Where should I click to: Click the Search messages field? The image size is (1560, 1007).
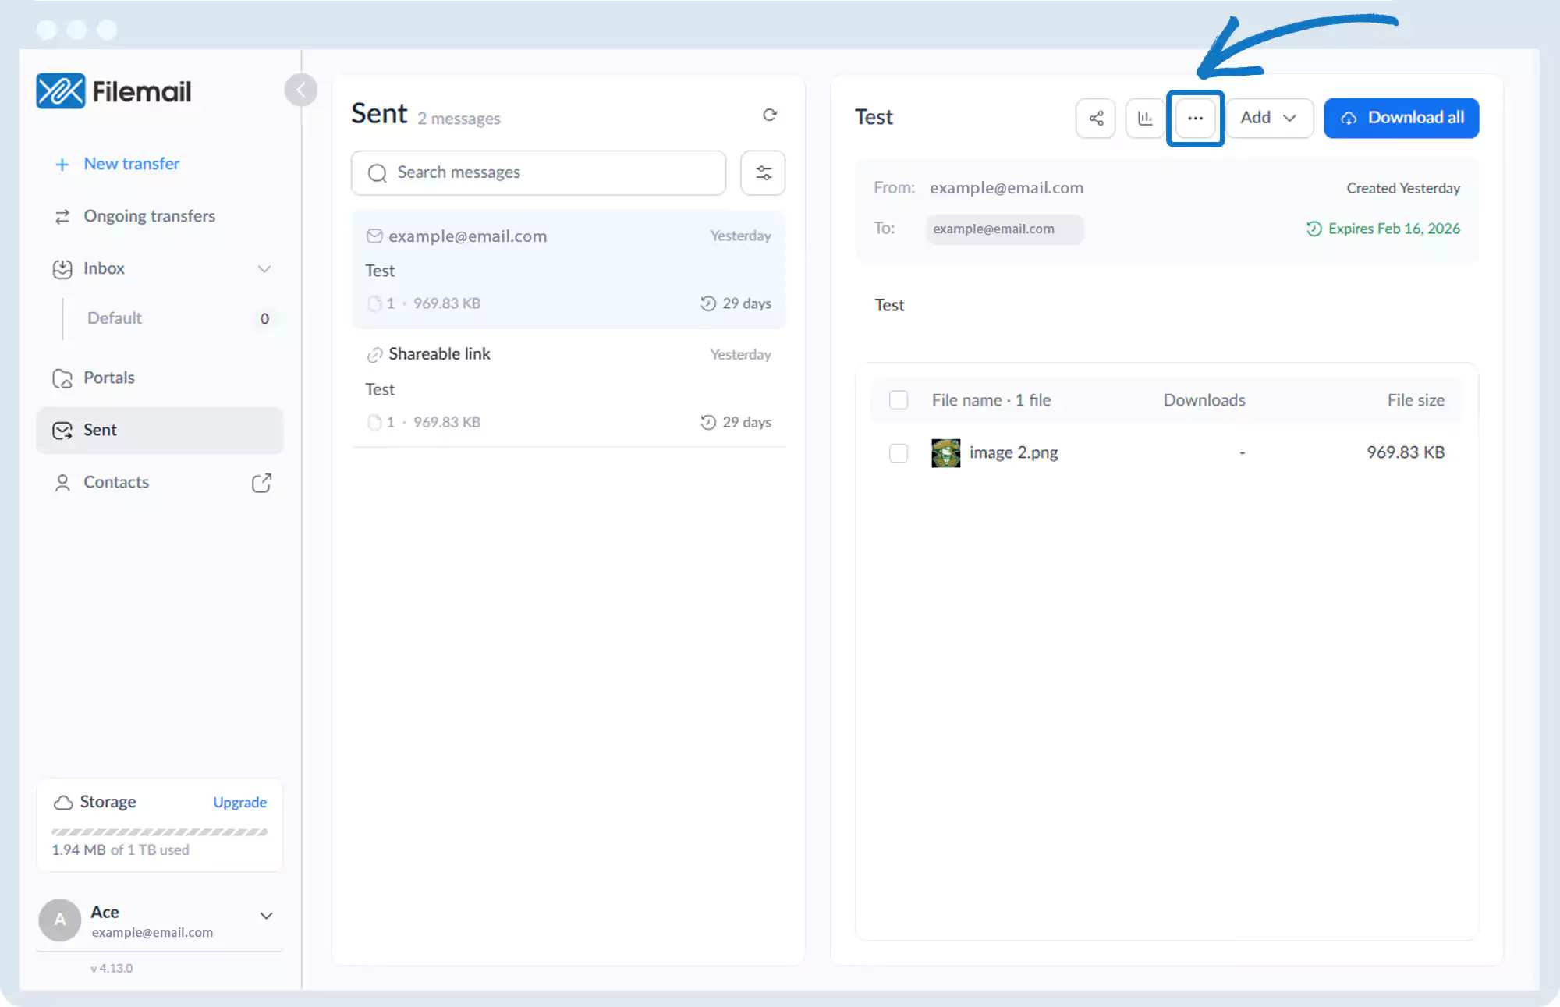pos(538,172)
